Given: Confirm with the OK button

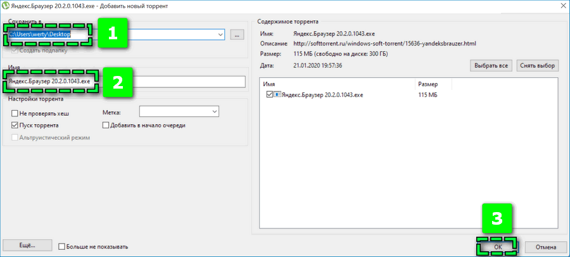Looking at the screenshot, I should coord(497,246).
